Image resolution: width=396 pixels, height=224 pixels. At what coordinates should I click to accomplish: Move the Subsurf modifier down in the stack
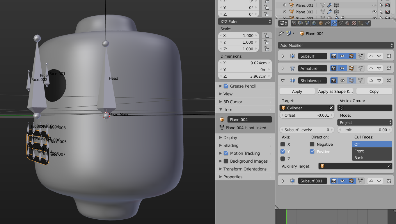click(x=379, y=56)
